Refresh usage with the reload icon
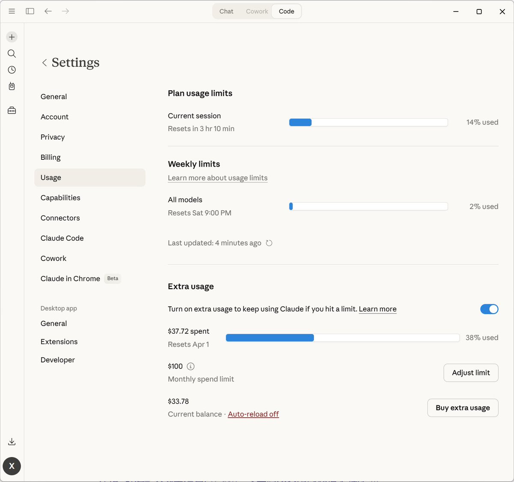Image resolution: width=514 pixels, height=482 pixels. pos(269,243)
